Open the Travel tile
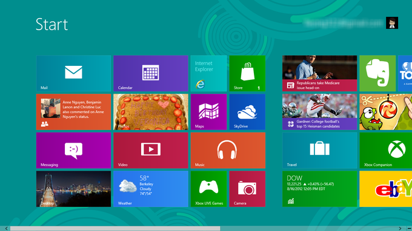412x231 pixels. coord(319,150)
